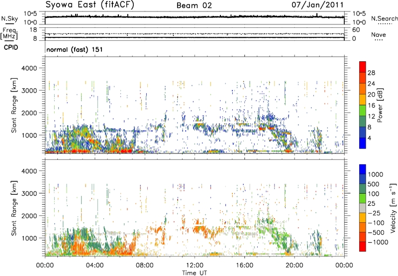Click the yellow 16–20 dB Power color segment

[x=363, y=99]
